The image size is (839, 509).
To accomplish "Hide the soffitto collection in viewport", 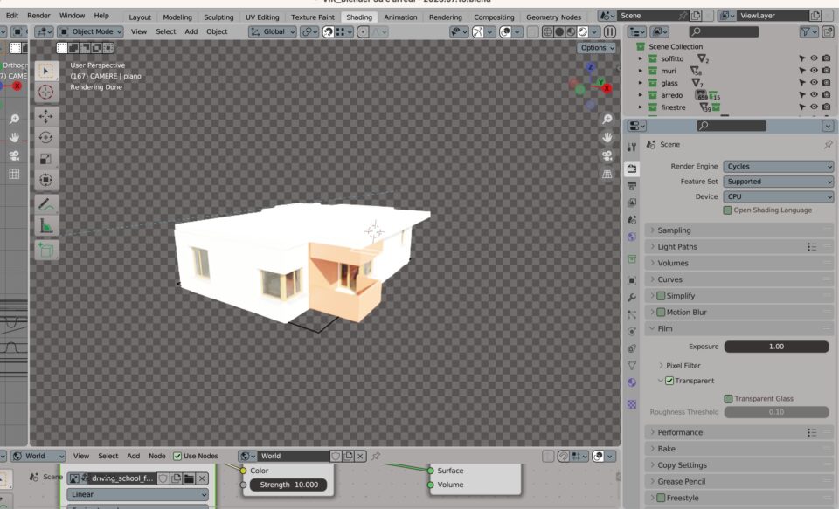I will [814, 58].
